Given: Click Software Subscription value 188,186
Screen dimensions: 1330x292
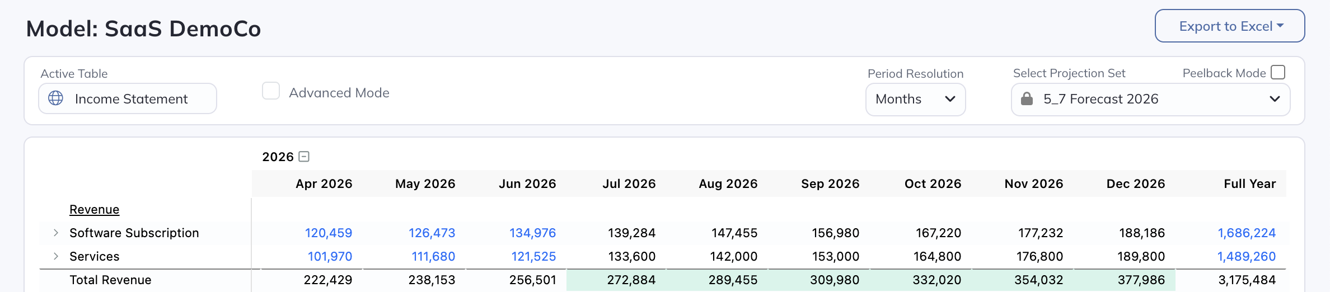Looking at the screenshot, I should tap(1141, 233).
